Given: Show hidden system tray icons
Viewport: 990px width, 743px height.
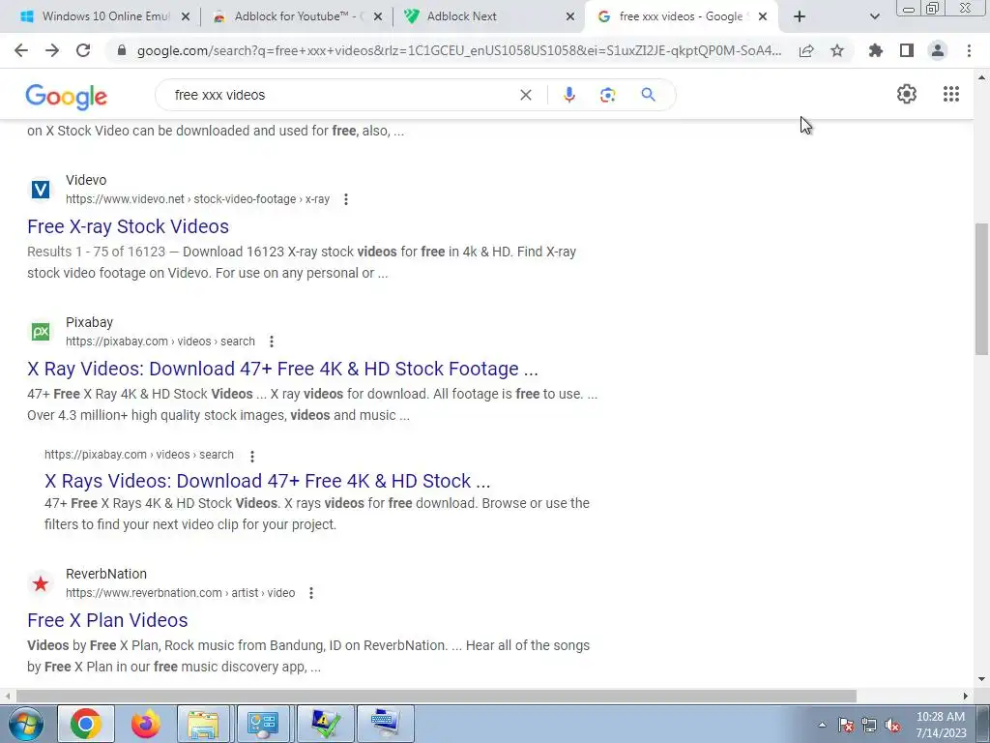Looking at the screenshot, I should tap(822, 725).
